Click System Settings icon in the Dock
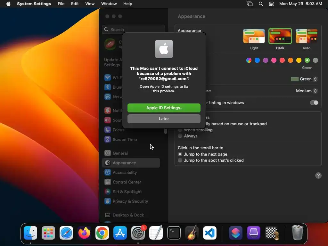Viewport: 328px width, 246px height. click(x=138, y=233)
